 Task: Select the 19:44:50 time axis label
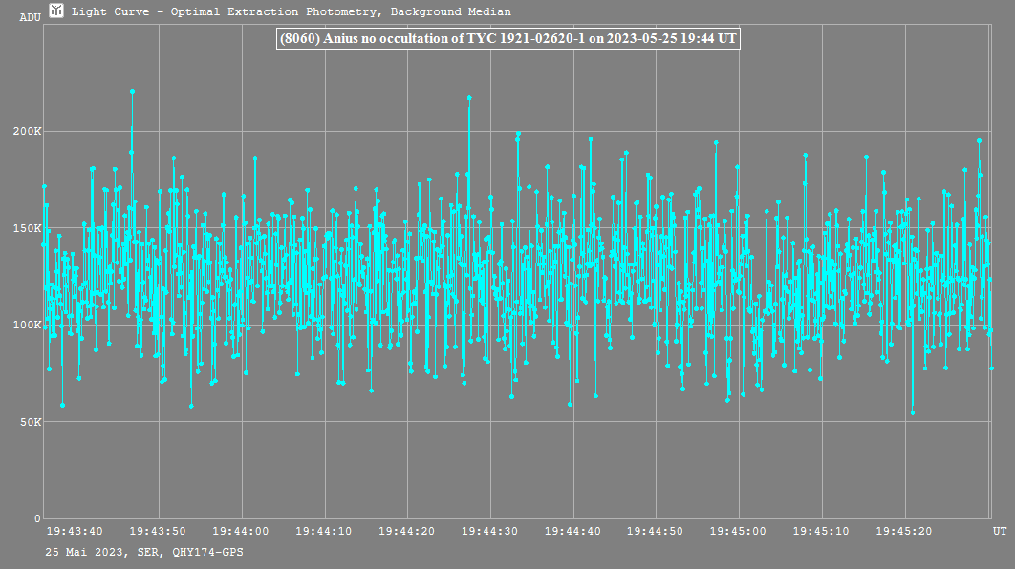point(656,531)
